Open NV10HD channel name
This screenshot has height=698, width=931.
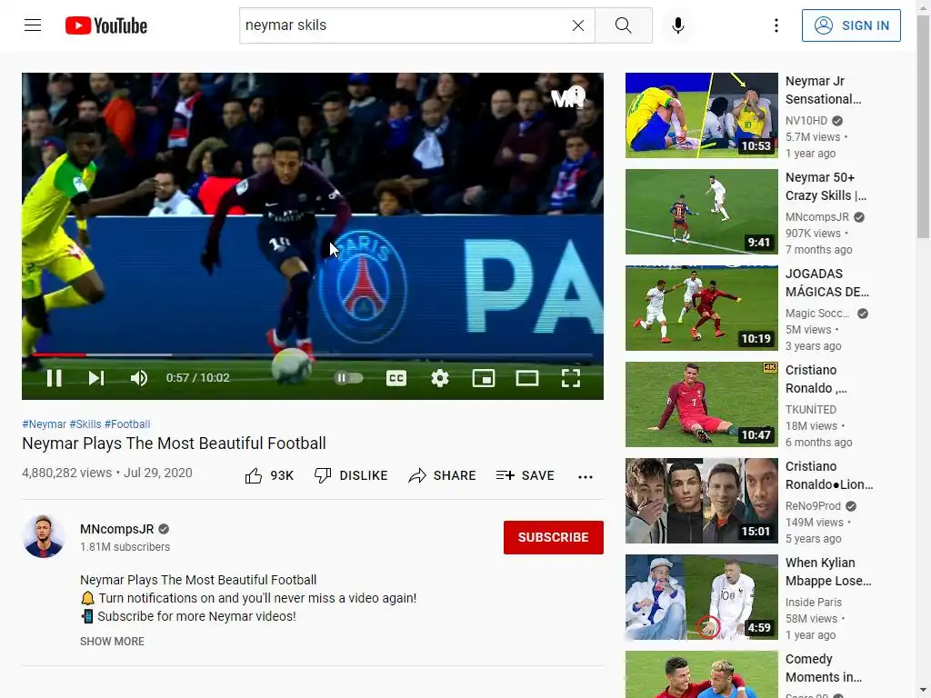pos(806,121)
